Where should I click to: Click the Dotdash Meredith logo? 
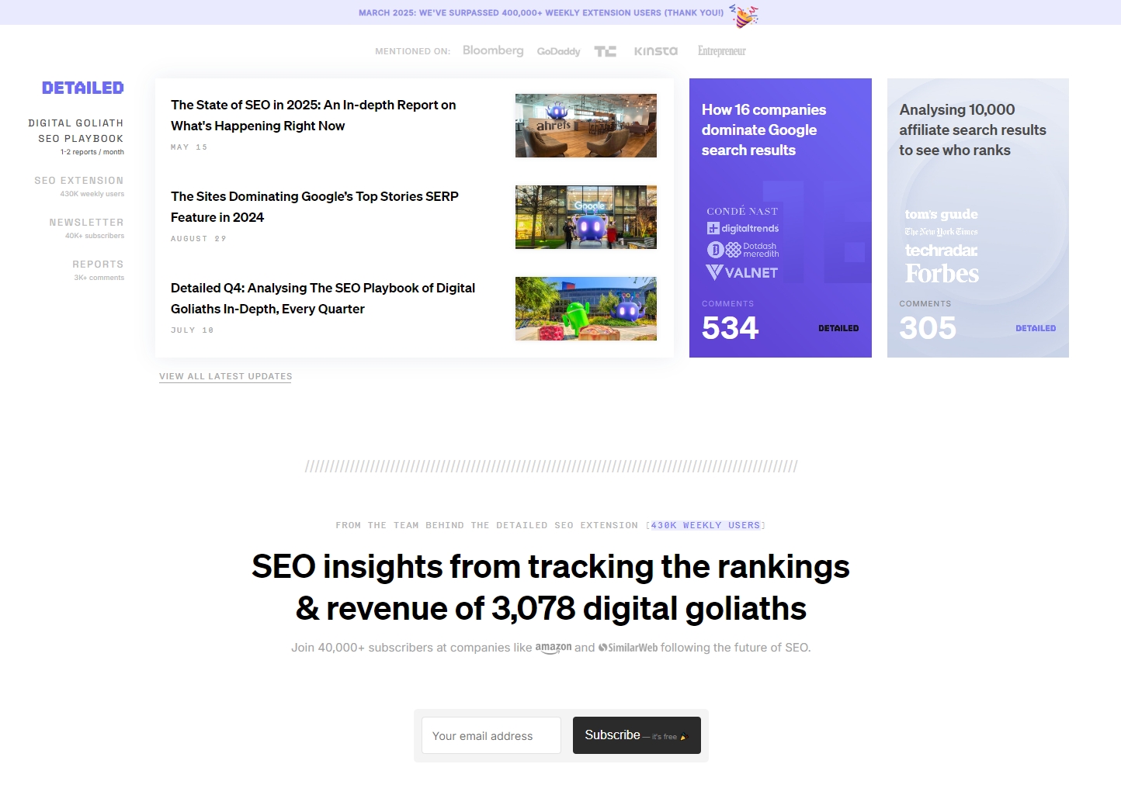(743, 250)
